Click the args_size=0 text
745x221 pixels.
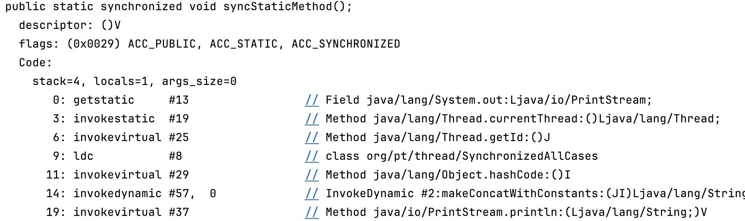(199, 82)
